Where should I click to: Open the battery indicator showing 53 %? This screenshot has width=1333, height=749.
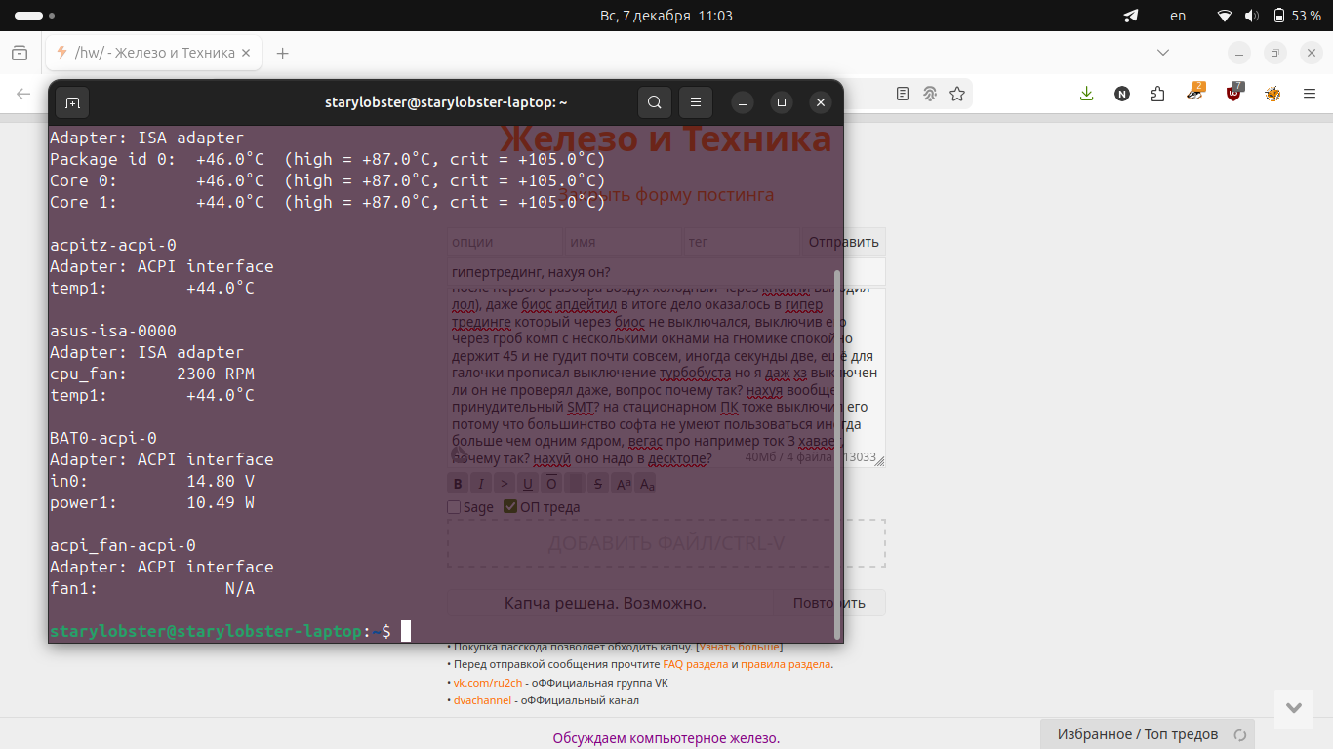point(1297,16)
